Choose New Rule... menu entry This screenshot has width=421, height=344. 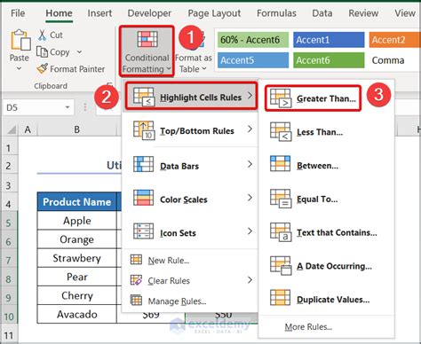click(x=189, y=260)
